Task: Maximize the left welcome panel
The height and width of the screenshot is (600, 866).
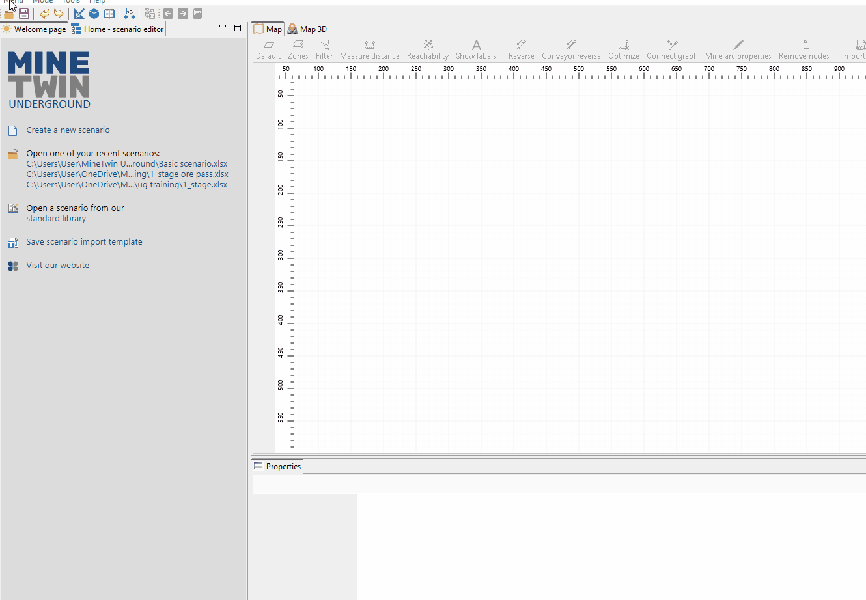Action: click(x=238, y=28)
